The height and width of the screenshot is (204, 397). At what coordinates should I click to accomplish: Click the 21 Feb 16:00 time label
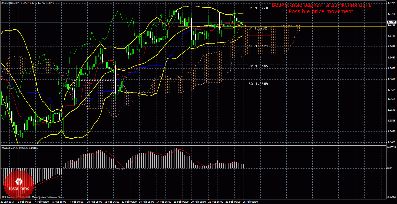pyautogui.click(x=216, y=202)
